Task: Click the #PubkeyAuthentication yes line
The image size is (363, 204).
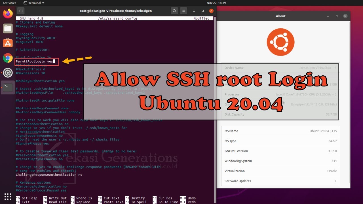Action: [40, 81]
